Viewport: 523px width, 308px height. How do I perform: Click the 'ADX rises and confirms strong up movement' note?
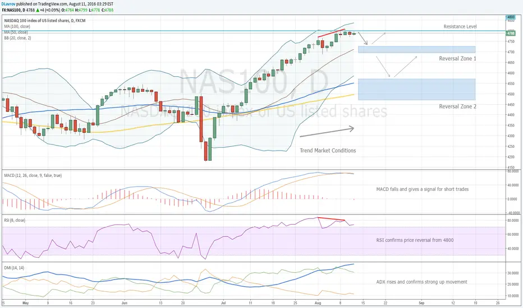click(421, 282)
